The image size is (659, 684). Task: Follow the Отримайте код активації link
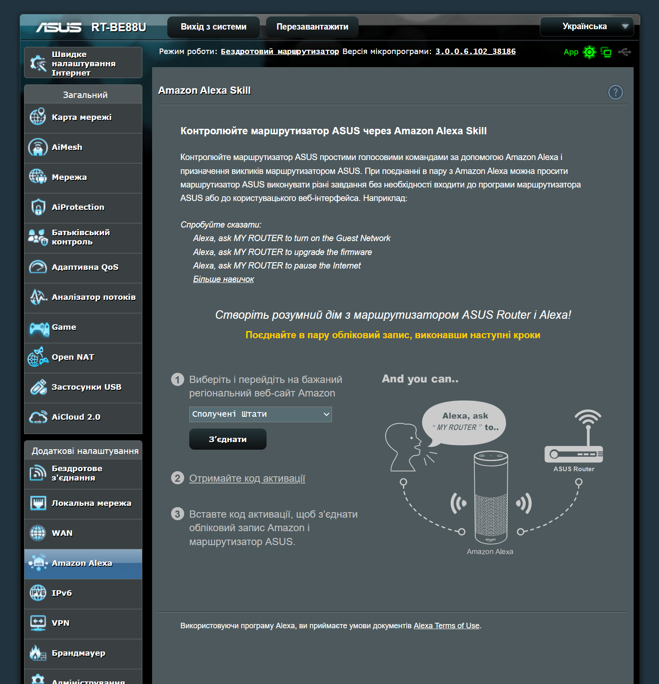(247, 478)
